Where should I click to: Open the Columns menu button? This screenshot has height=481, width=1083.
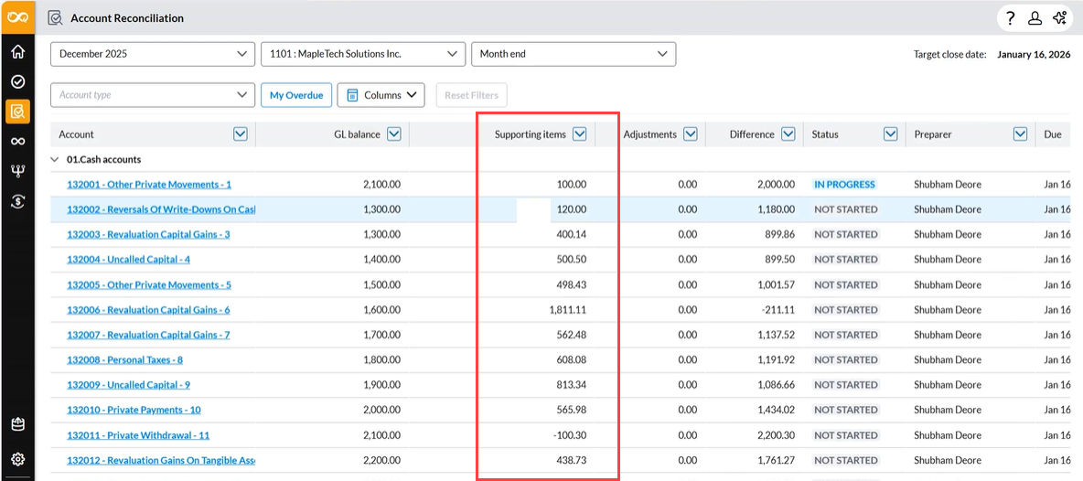(x=381, y=95)
